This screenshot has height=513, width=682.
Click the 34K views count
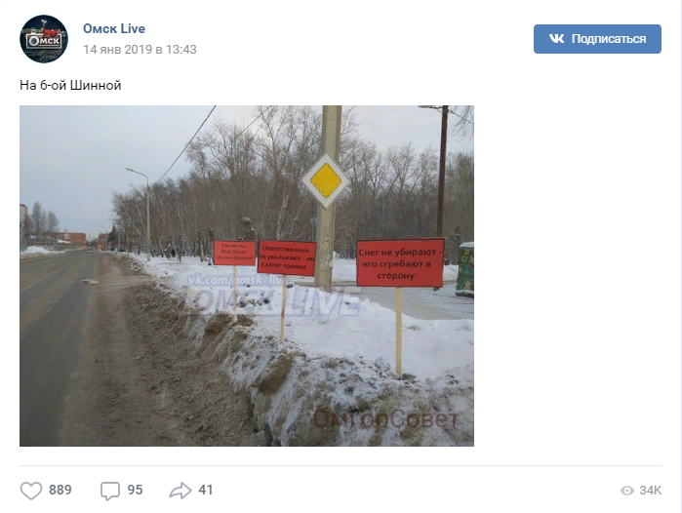pyautogui.click(x=650, y=491)
